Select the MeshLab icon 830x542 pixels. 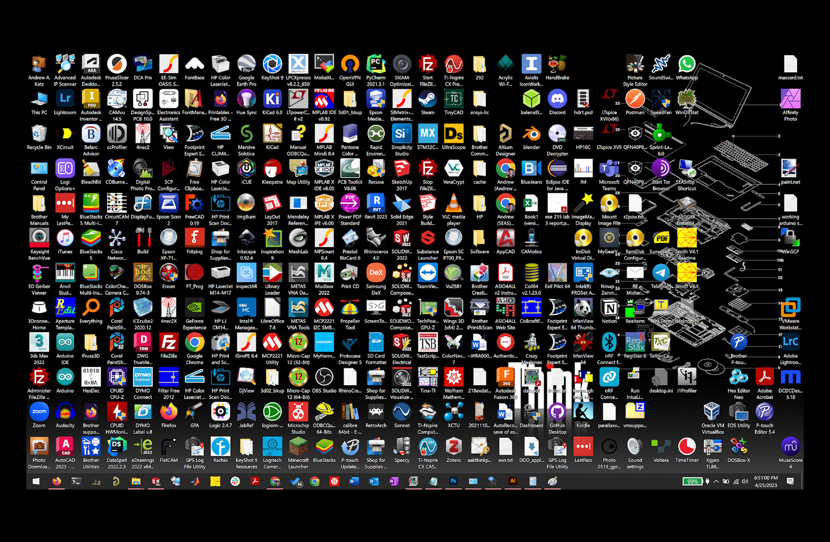click(x=298, y=241)
